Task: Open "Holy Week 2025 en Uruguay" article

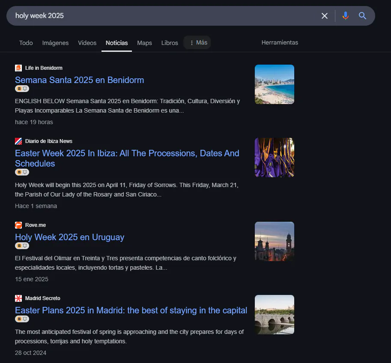Action: pos(69,237)
